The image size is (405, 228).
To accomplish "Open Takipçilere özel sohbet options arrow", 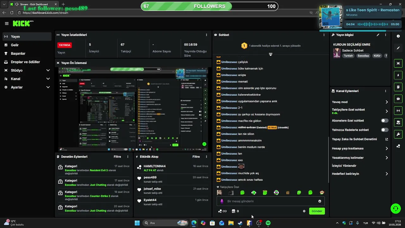I will tap(386, 111).
